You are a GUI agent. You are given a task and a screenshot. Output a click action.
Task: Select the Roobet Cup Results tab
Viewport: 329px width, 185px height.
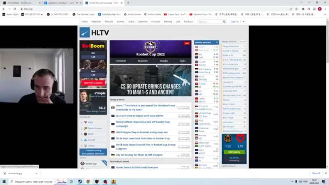click(164, 61)
